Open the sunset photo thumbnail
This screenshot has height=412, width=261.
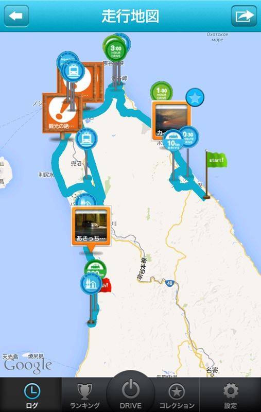point(171,120)
